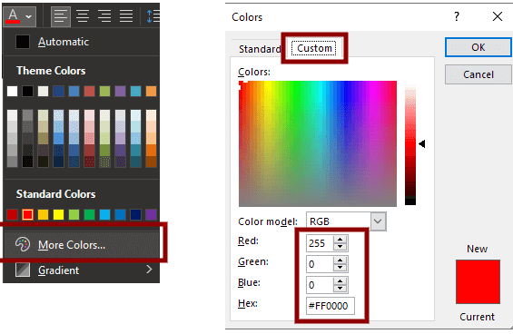Select the dark blue standard color
Image resolution: width=513 pixels, height=334 pixels.
pos(135,214)
